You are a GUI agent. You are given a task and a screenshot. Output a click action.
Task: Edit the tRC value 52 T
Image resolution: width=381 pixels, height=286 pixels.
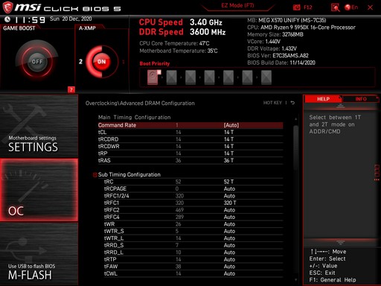point(228,182)
